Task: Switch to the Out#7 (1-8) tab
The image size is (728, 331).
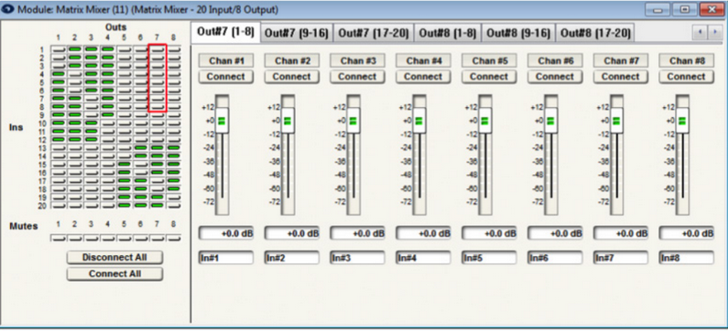Action: 225,32
